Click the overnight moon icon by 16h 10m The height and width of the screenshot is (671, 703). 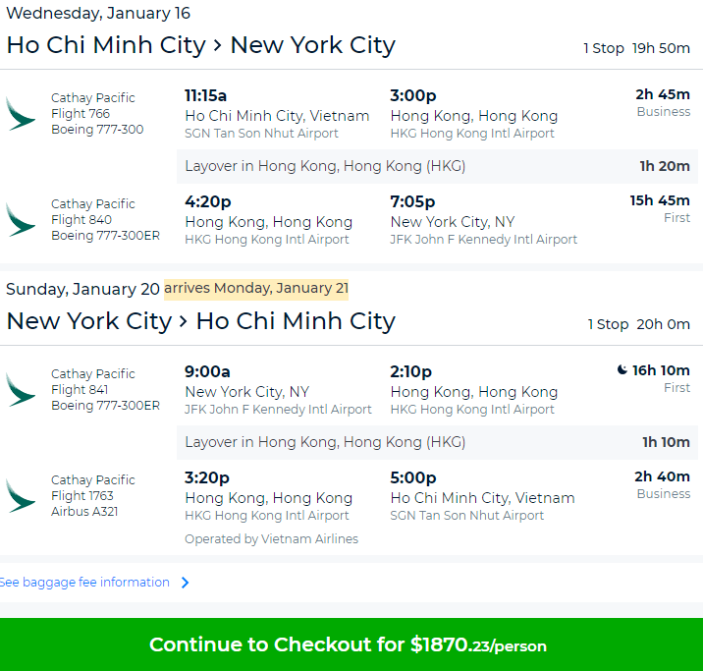(x=622, y=370)
